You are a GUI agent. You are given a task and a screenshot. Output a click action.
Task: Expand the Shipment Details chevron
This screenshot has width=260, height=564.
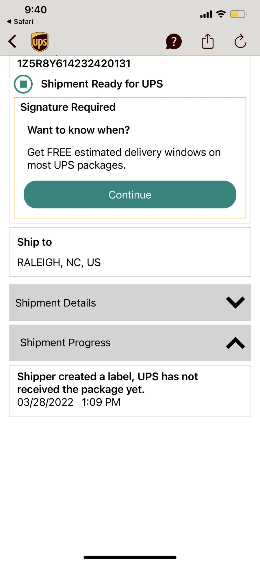tap(235, 302)
